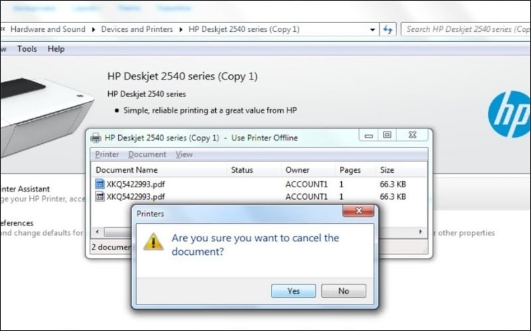Click the queue's right horizontal scroll arrow

click(421, 232)
